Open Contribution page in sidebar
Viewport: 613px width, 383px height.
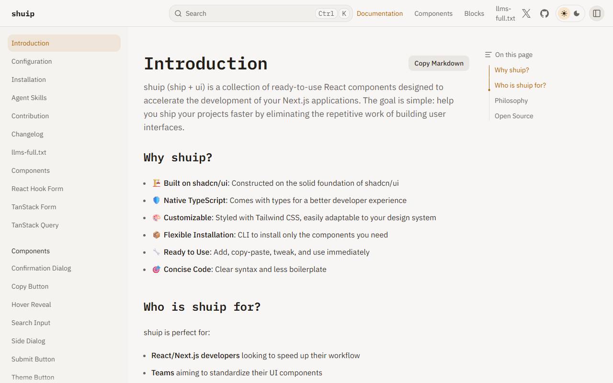click(64, 116)
